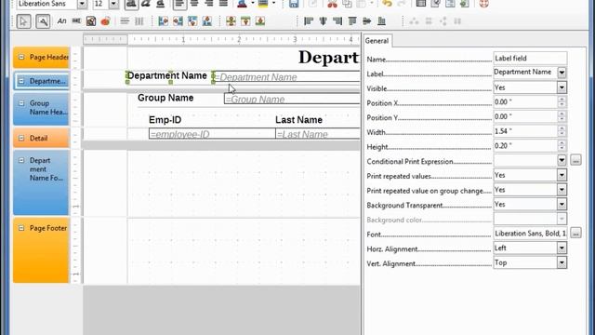Image resolution: width=595 pixels, height=335 pixels.
Task: Collapse the Page Header section
Action: [21, 57]
